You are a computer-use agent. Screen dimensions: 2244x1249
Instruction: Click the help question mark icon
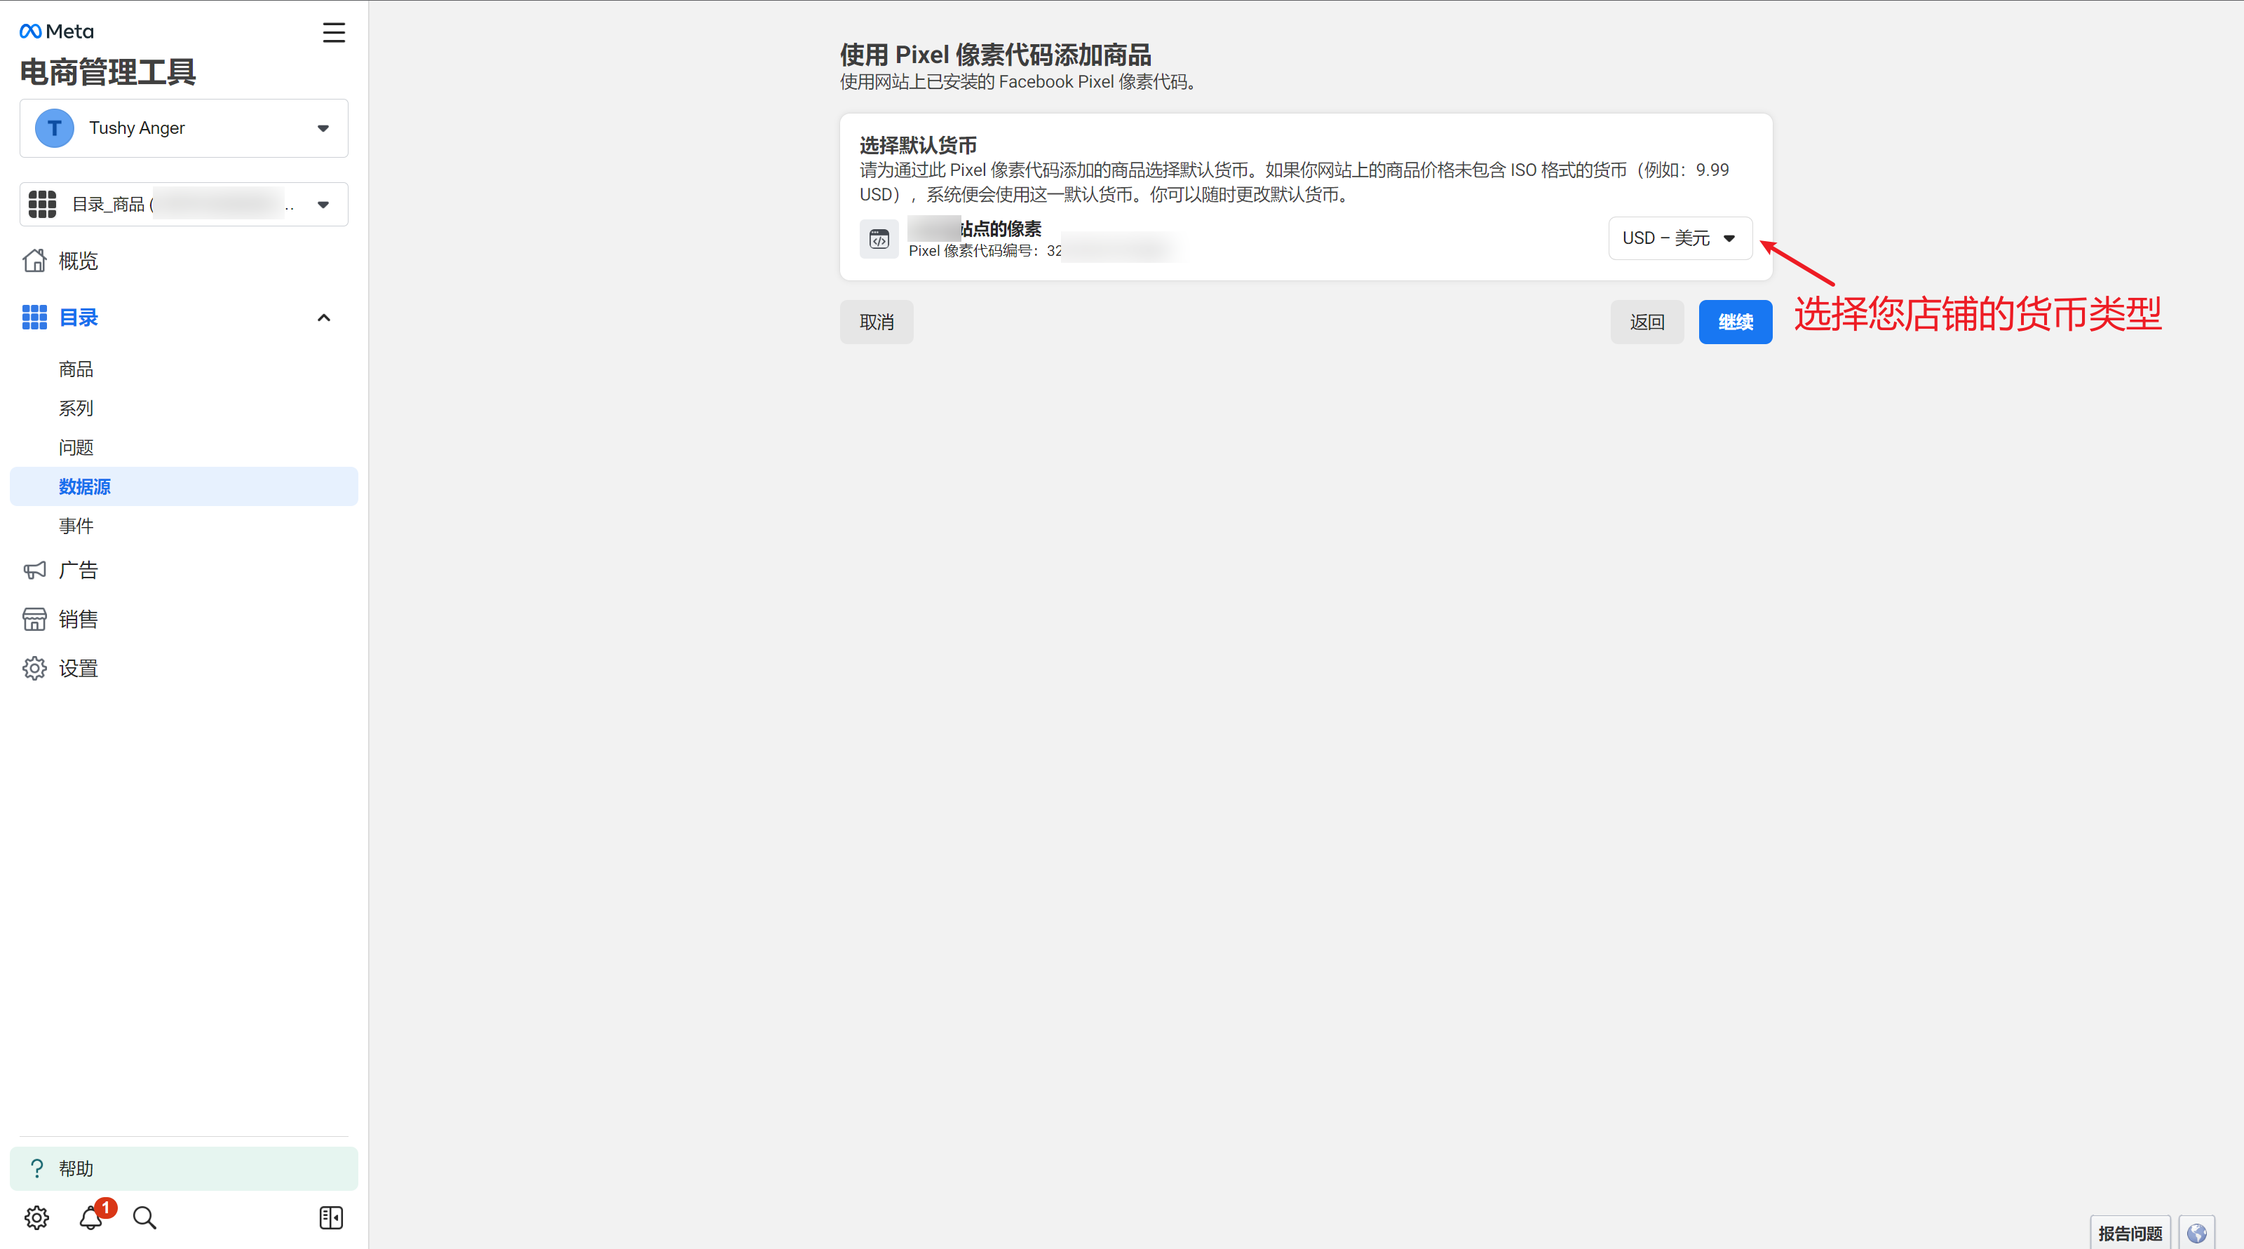pos(36,1168)
